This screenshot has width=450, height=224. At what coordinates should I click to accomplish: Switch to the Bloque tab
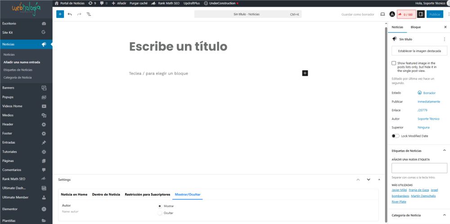coord(415,27)
